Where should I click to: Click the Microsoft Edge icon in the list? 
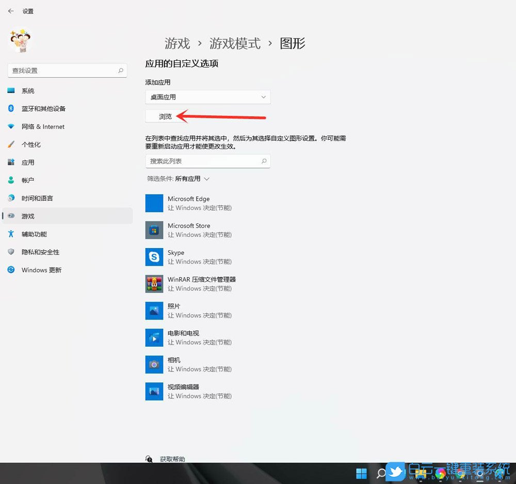click(x=154, y=203)
